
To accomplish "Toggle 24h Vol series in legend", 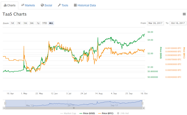I will point(123,113).
